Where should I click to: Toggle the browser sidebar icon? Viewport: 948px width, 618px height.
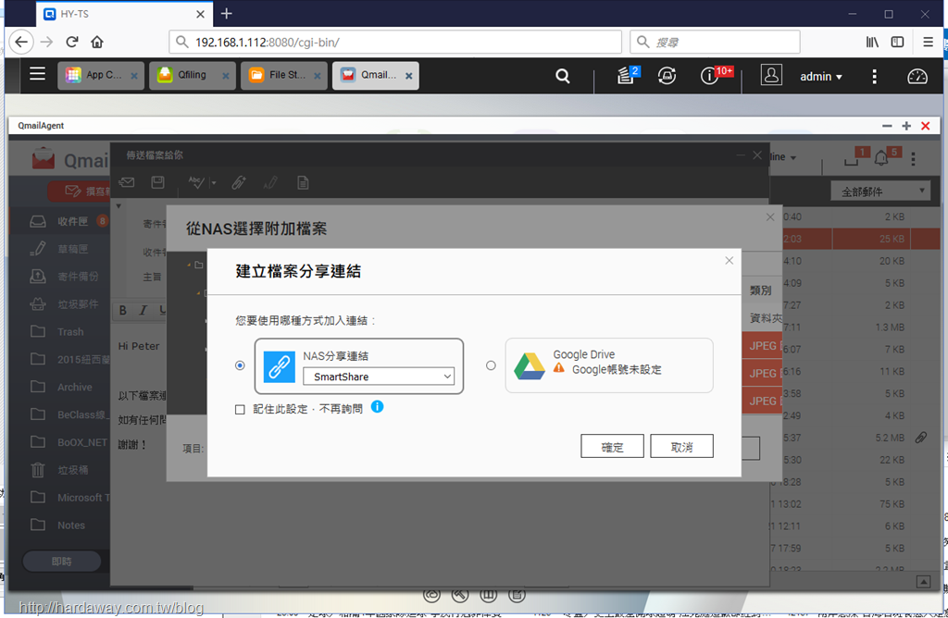(x=897, y=42)
